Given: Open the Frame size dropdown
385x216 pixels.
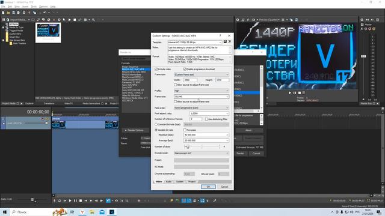Looking at the screenshot, I should tap(202, 74).
